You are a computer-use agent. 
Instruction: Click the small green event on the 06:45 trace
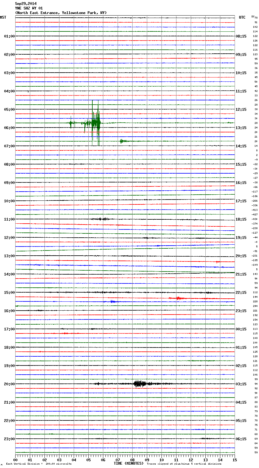pyautogui.click(x=123, y=141)
